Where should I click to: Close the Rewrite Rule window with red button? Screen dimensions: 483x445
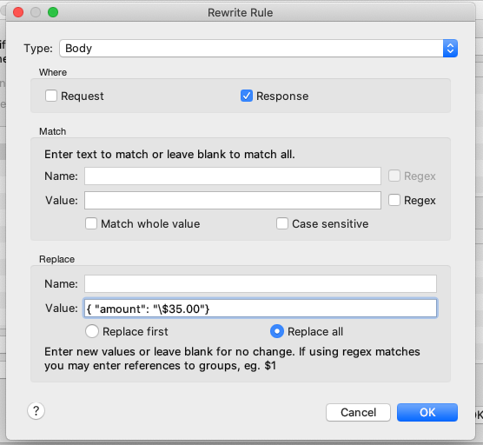18,13
